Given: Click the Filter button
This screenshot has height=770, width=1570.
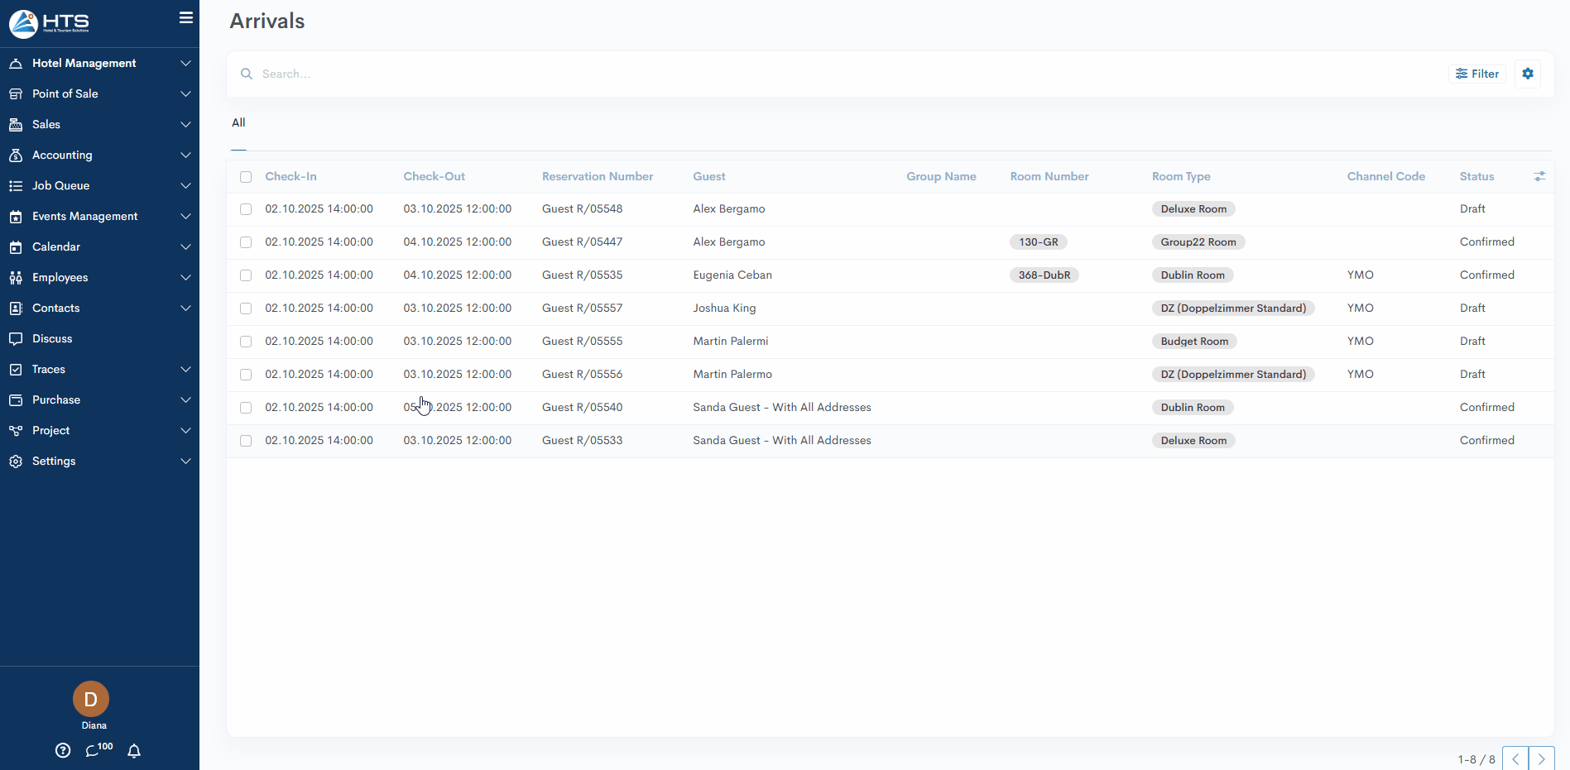Looking at the screenshot, I should click(1477, 74).
